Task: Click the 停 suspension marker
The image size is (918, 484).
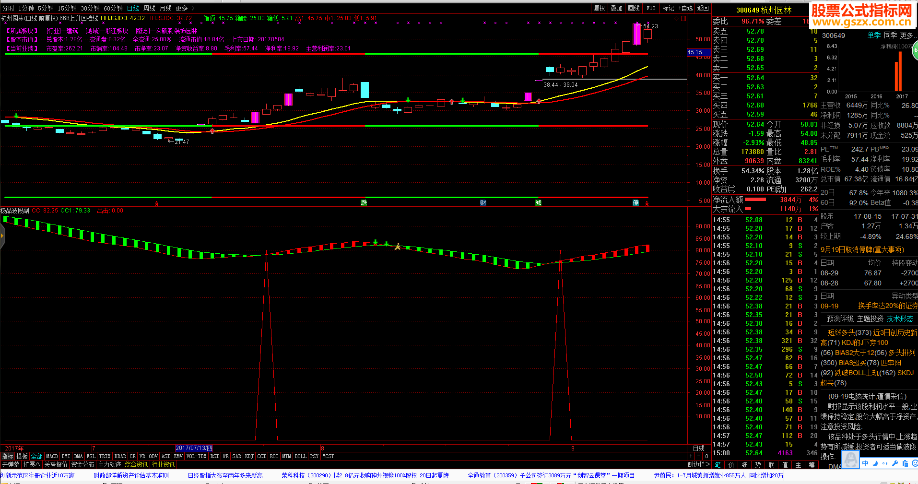Action: point(636,203)
